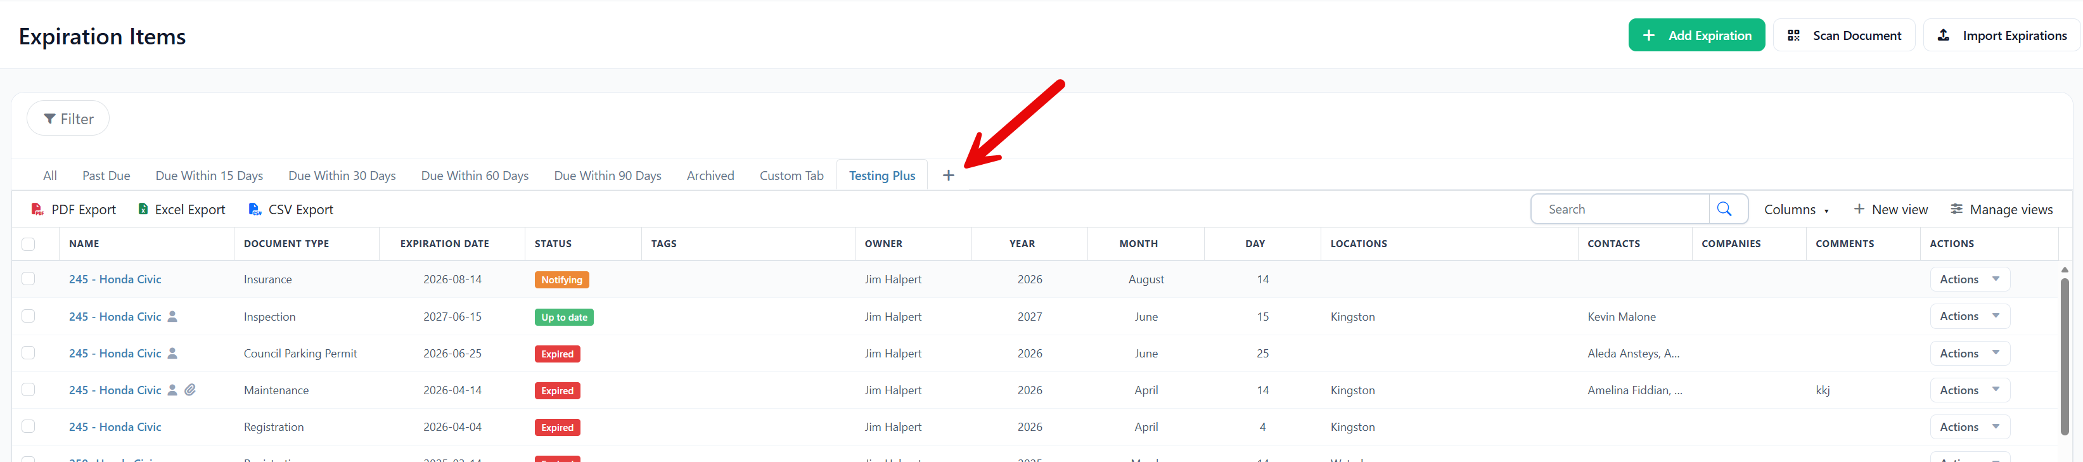Open 245 - Honda Civic Maintenance link

coord(115,390)
